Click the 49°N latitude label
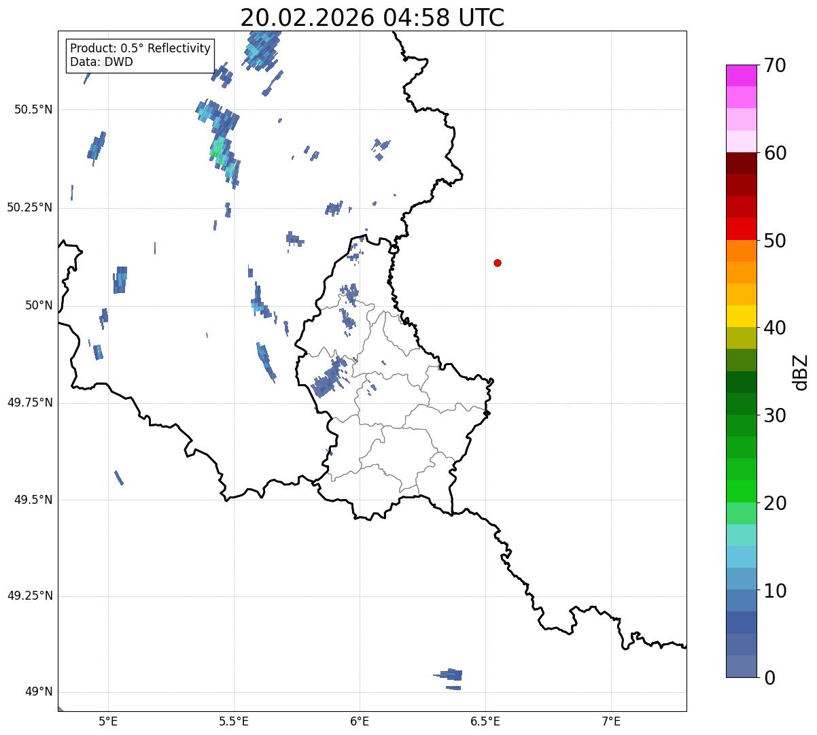817x735 pixels. (38, 691)
